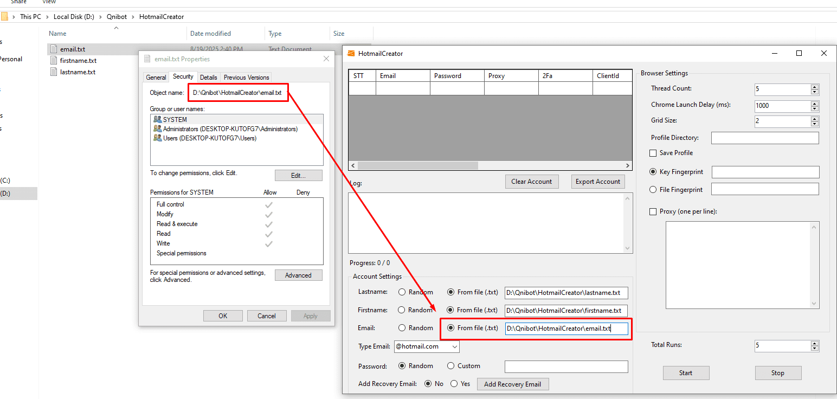Open the General tab in Properties
This screenshot has width=837, height=399.
pyautogui.click(x=156, y=78)
